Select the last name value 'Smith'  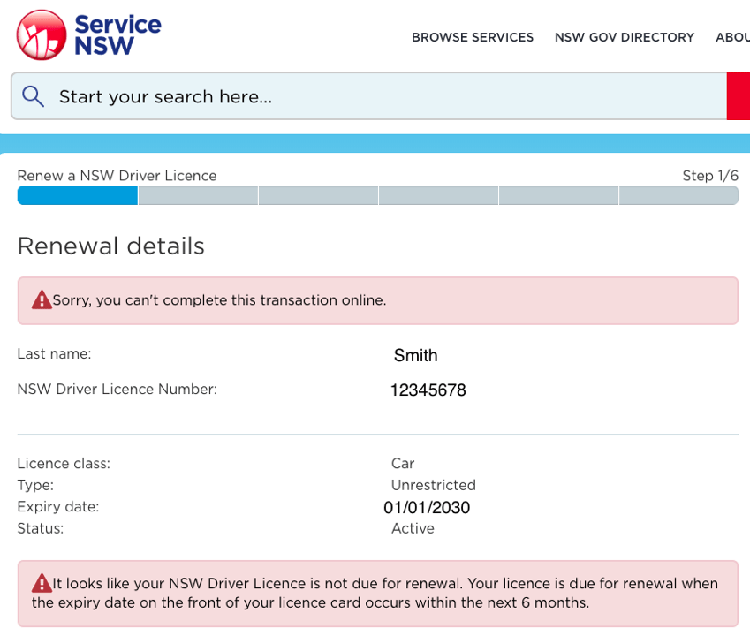(x=416, y=355)
